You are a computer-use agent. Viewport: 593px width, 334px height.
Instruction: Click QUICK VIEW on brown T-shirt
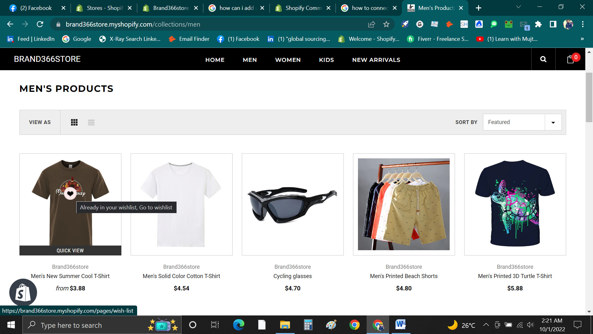(70, 250)
